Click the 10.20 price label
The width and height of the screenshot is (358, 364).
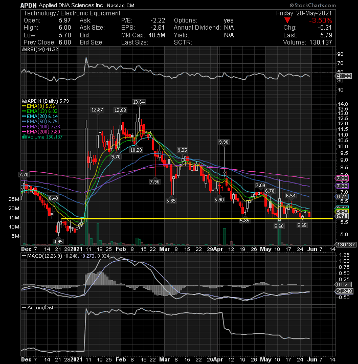click(136, 150)
